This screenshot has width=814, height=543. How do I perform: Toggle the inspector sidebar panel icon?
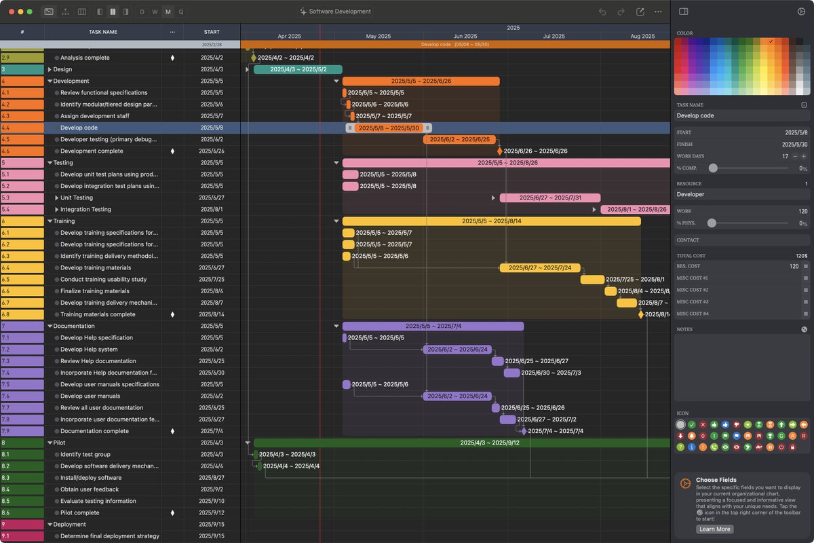point(683,12)
